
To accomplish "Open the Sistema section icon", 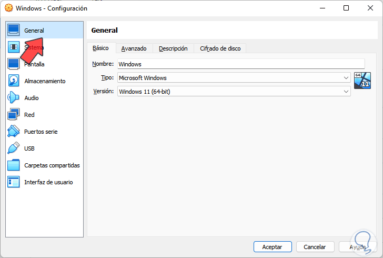I will pyautogui.click(x=14, y=47).
